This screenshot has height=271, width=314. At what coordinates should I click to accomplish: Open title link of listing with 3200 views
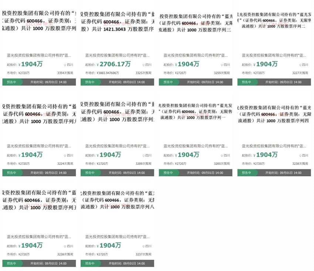[x=196, y=146]
